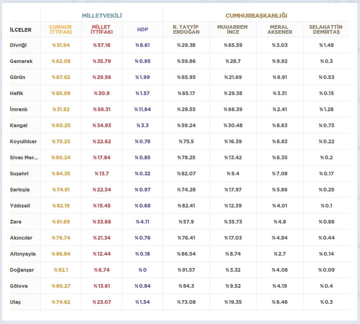This screenshot has height=324, width=360.
Task: Select Altınyayla's %86.54 Erdoğan value
Action: tap(186, 254)
